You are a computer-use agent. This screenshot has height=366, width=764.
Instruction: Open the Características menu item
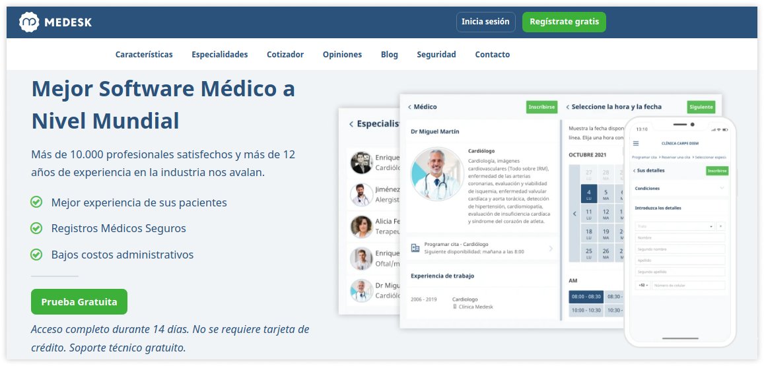[144, 55]
